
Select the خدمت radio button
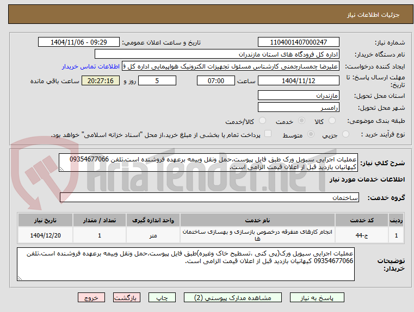coord(301,121)
